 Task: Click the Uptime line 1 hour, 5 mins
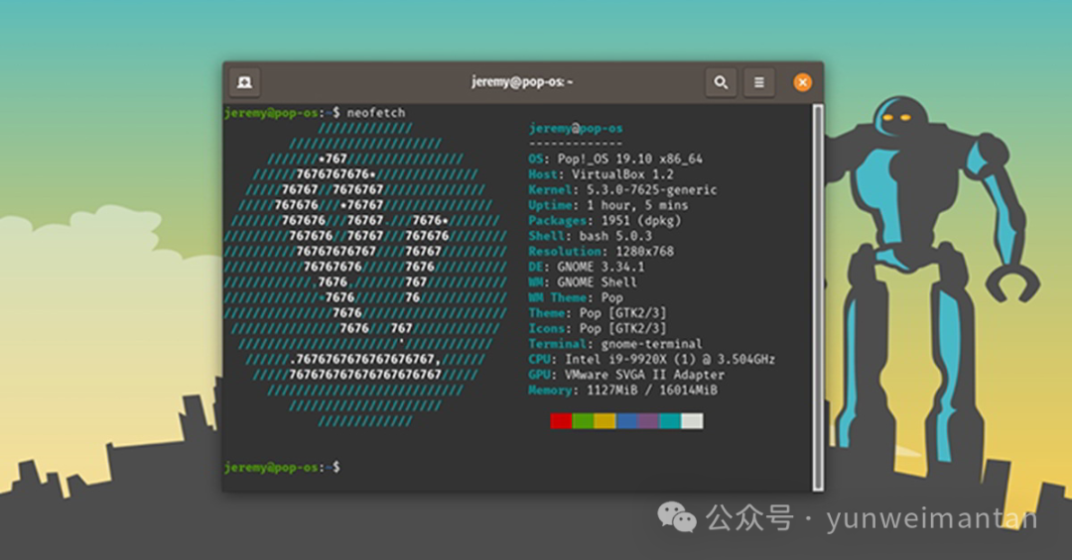[x=608, y=205]
